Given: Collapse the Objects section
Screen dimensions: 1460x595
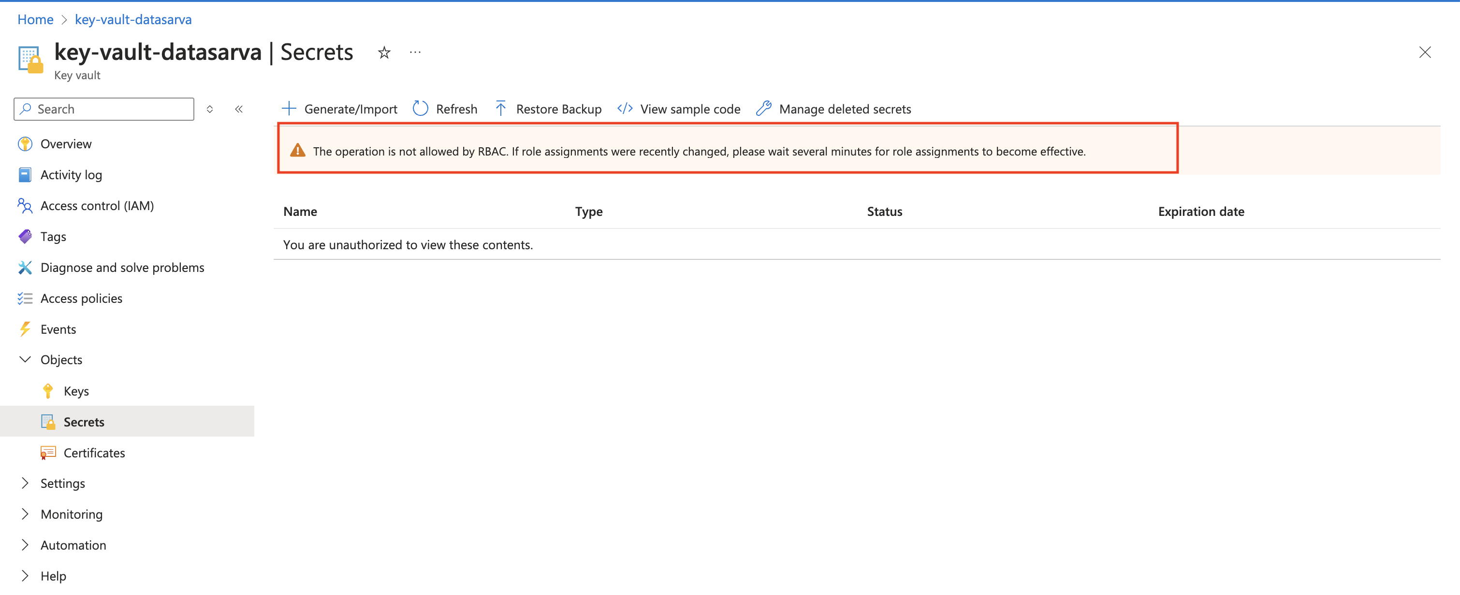Looking at the screenshot, I should [25, 359].
